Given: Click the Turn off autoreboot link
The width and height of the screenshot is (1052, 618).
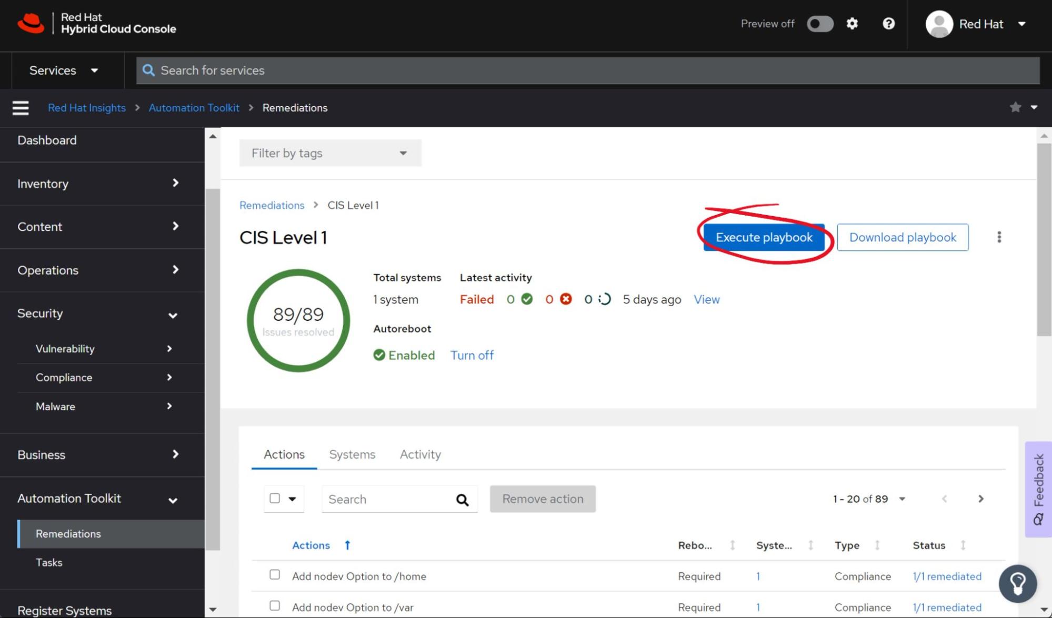Looking at the screenshot, I should pos(472,355).
